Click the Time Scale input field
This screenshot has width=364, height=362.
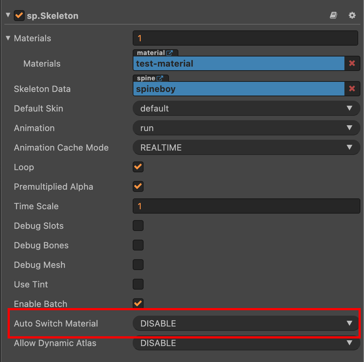pos(246,206)
